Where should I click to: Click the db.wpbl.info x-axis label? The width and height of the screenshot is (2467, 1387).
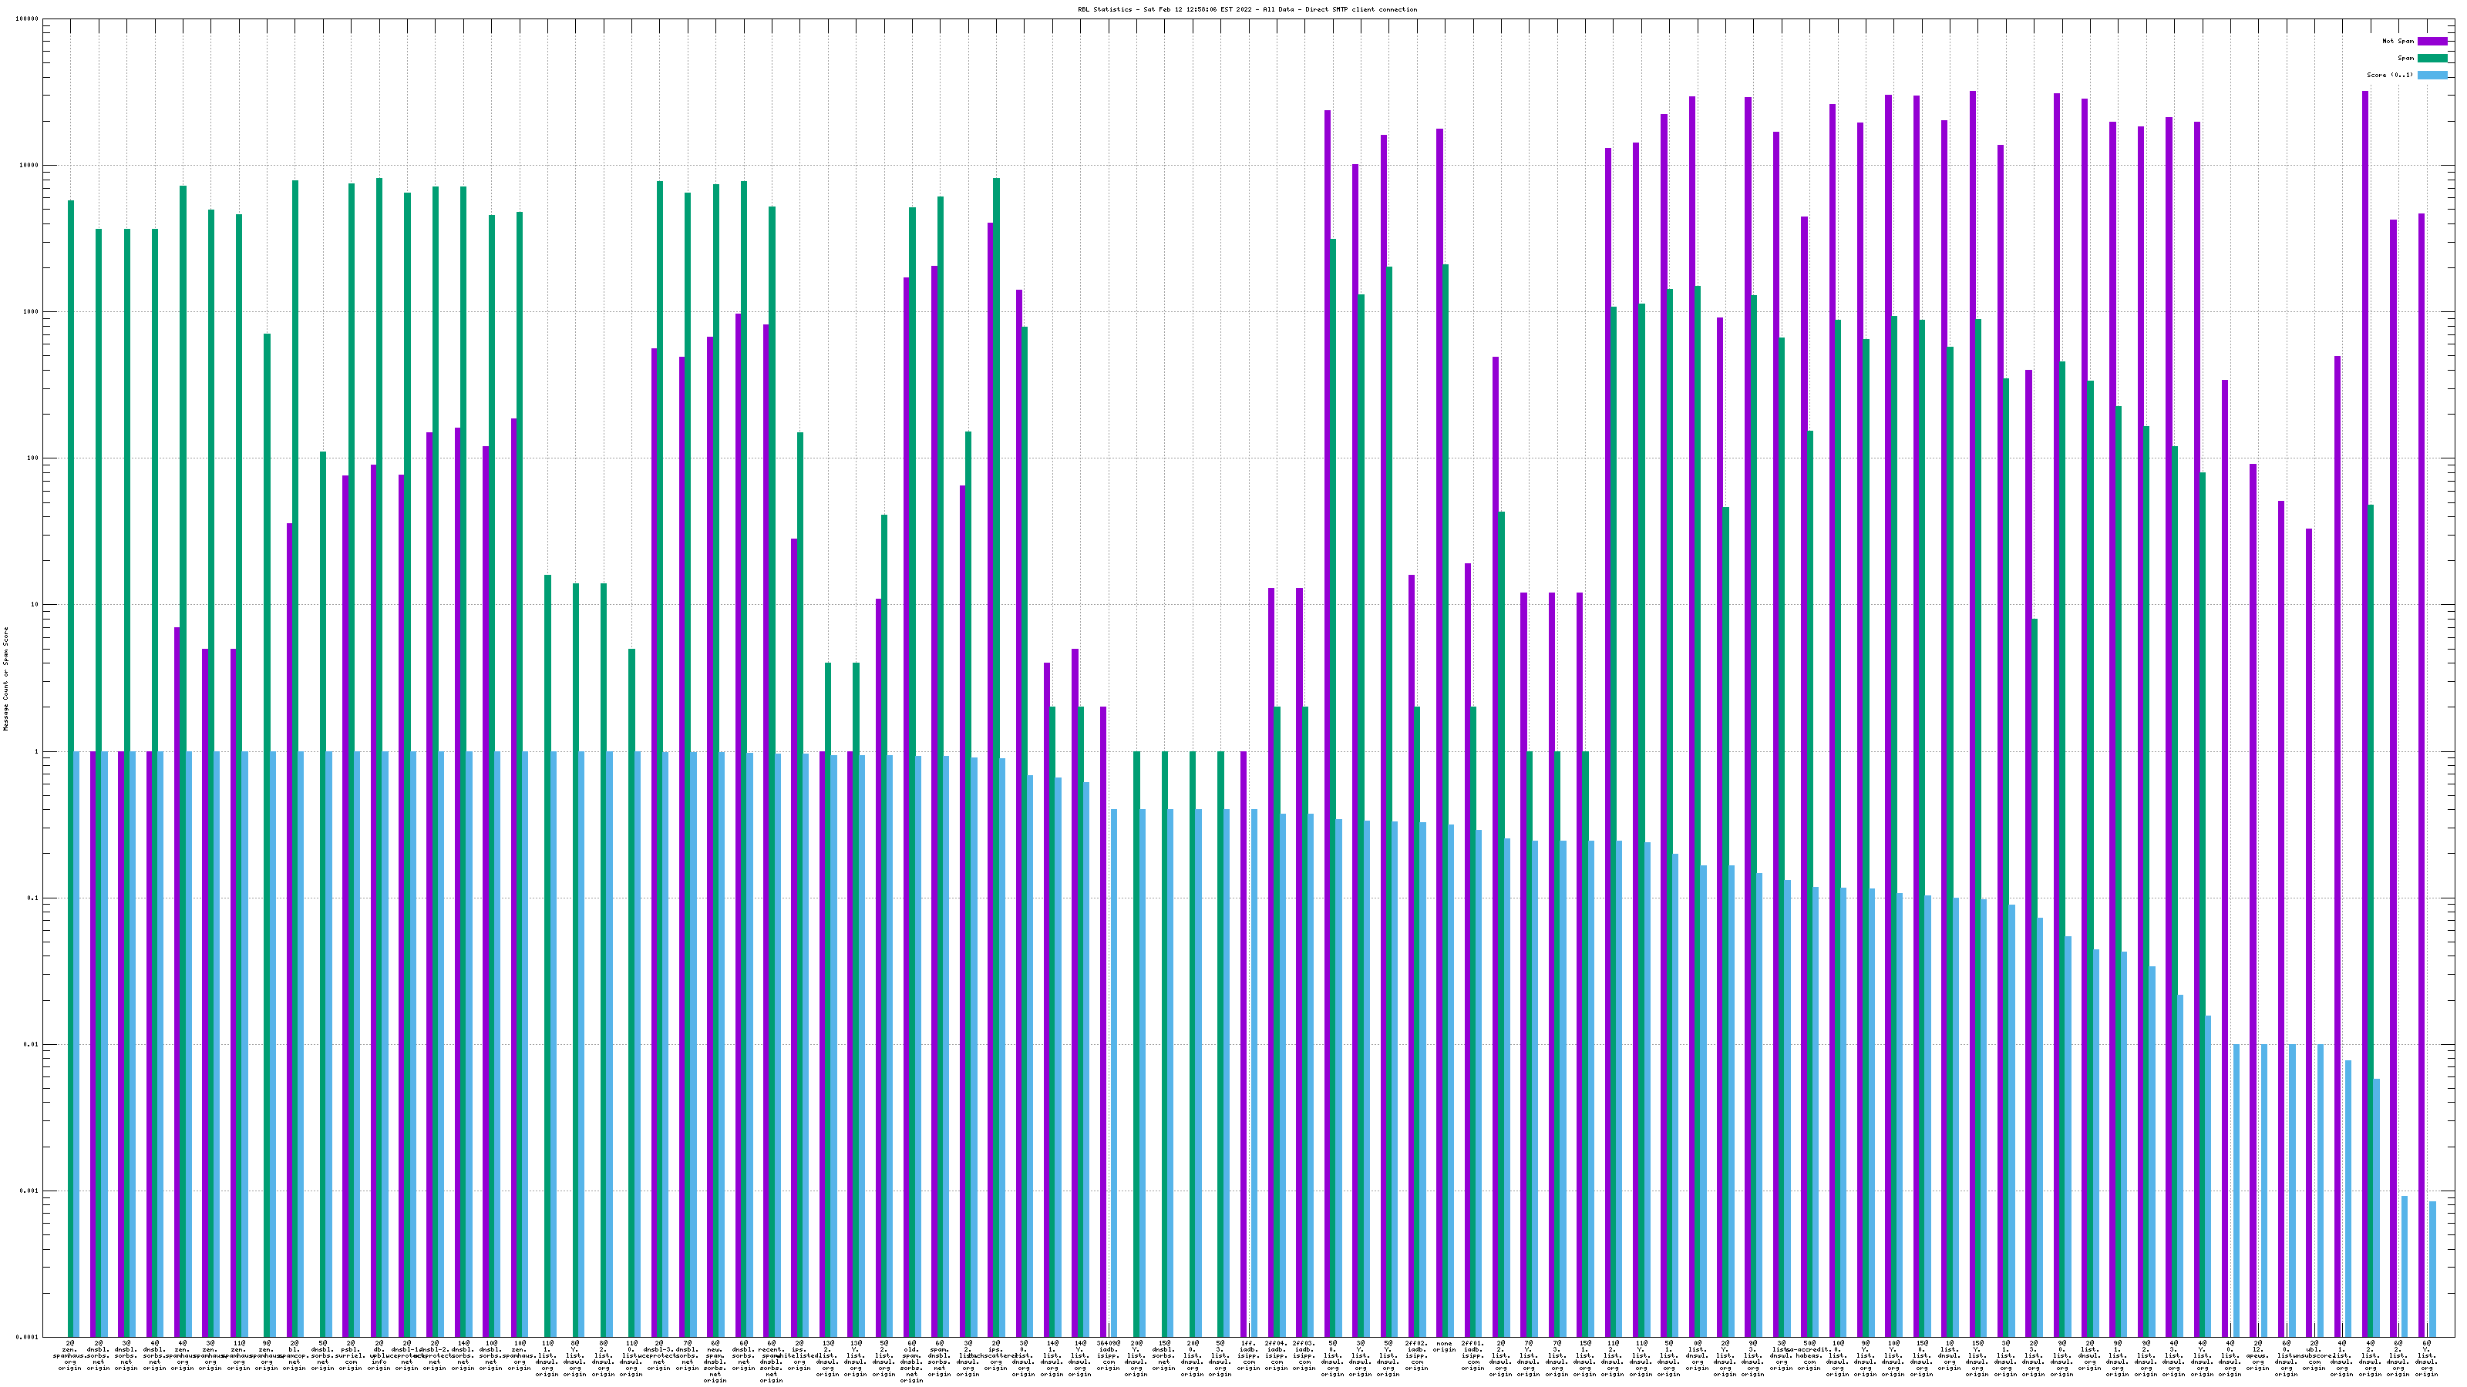coord(379,1356)
